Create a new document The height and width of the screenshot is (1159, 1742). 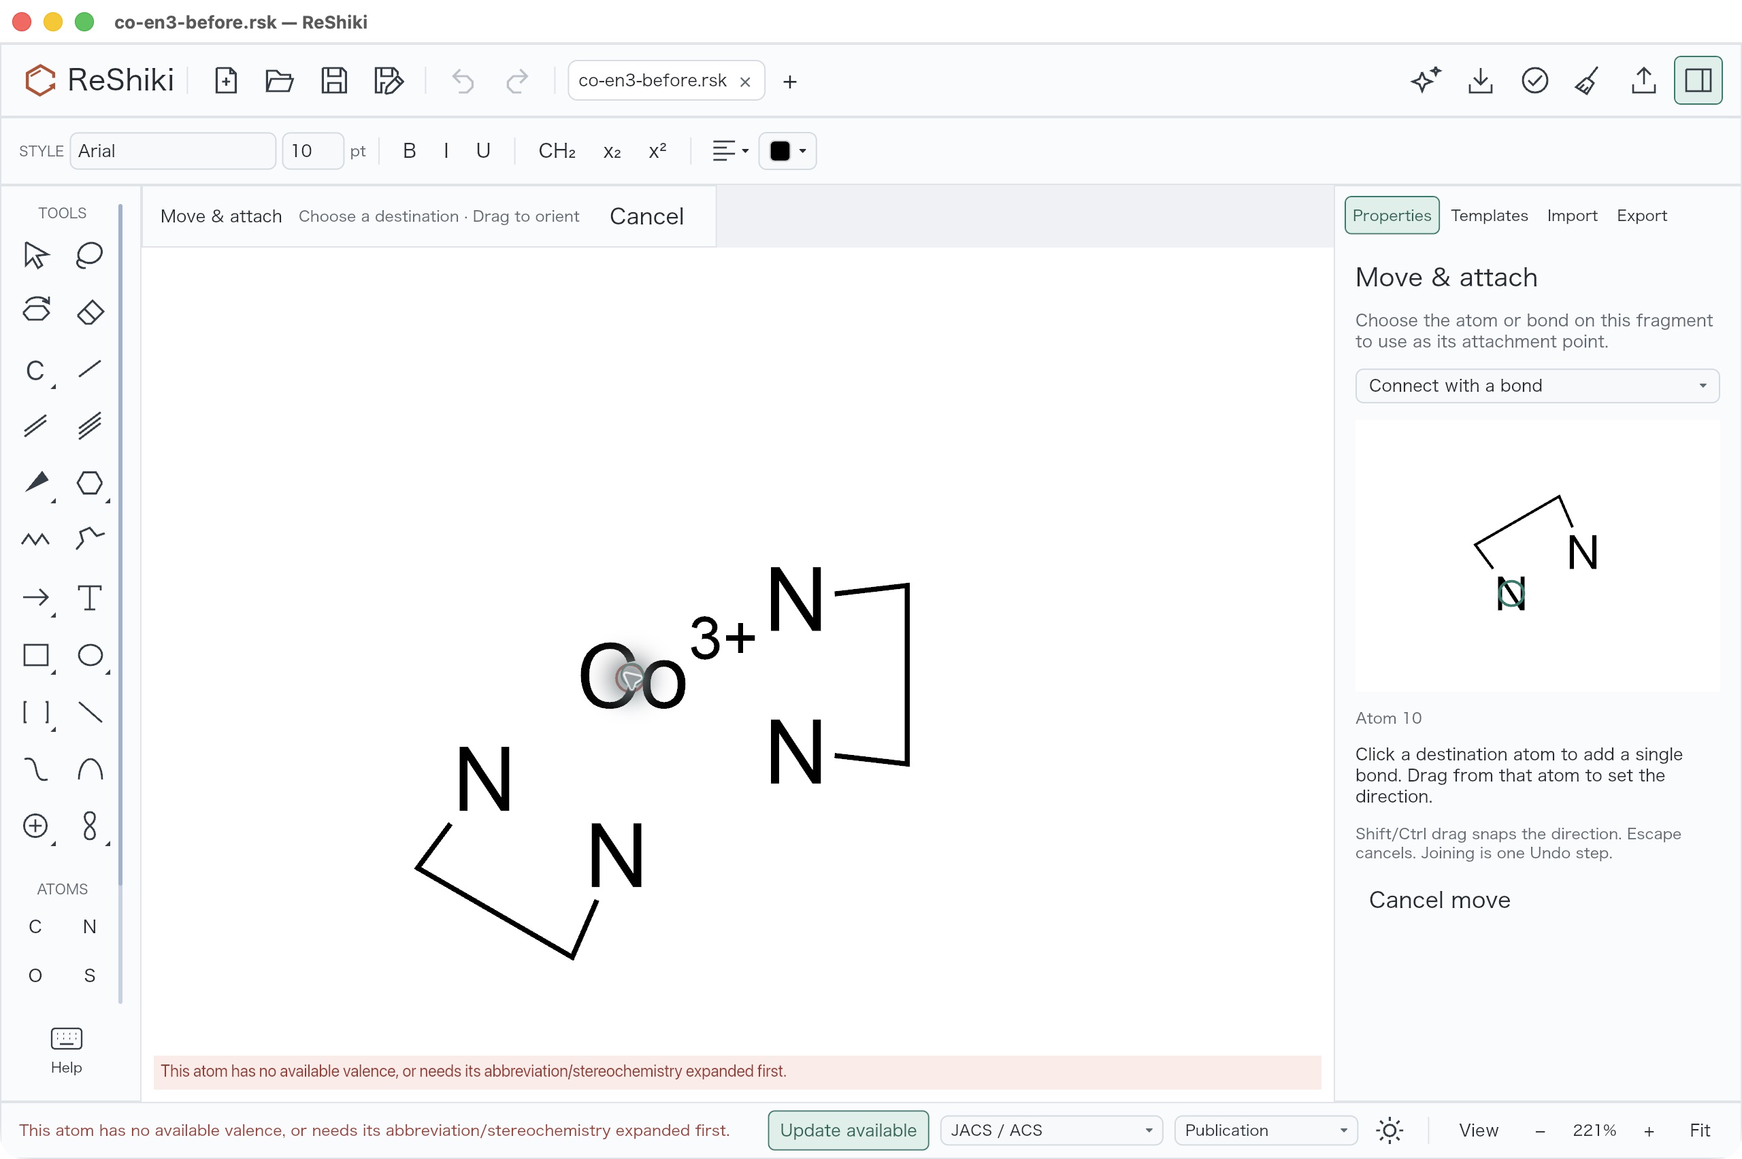225,80
